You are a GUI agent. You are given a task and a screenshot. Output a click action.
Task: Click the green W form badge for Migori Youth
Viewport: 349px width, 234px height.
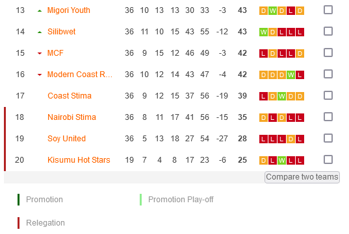272,10
